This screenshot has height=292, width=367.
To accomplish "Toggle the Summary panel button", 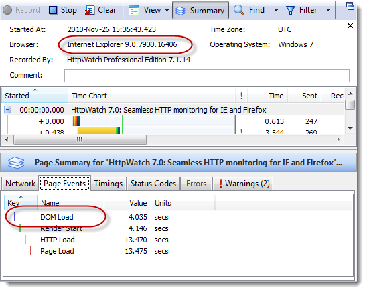I will [200, 10].
